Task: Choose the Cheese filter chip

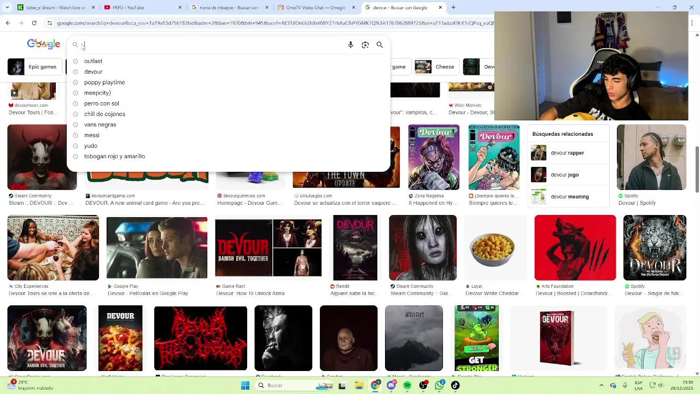Action: coord(436,67)
